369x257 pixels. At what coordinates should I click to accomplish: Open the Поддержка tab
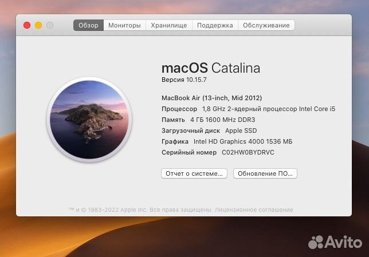click(x=215, y=25)
